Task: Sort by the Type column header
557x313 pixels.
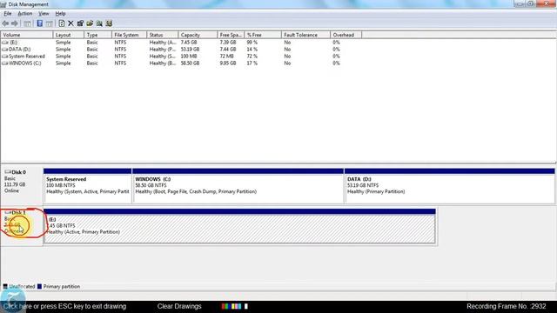Action: [98, 35]
